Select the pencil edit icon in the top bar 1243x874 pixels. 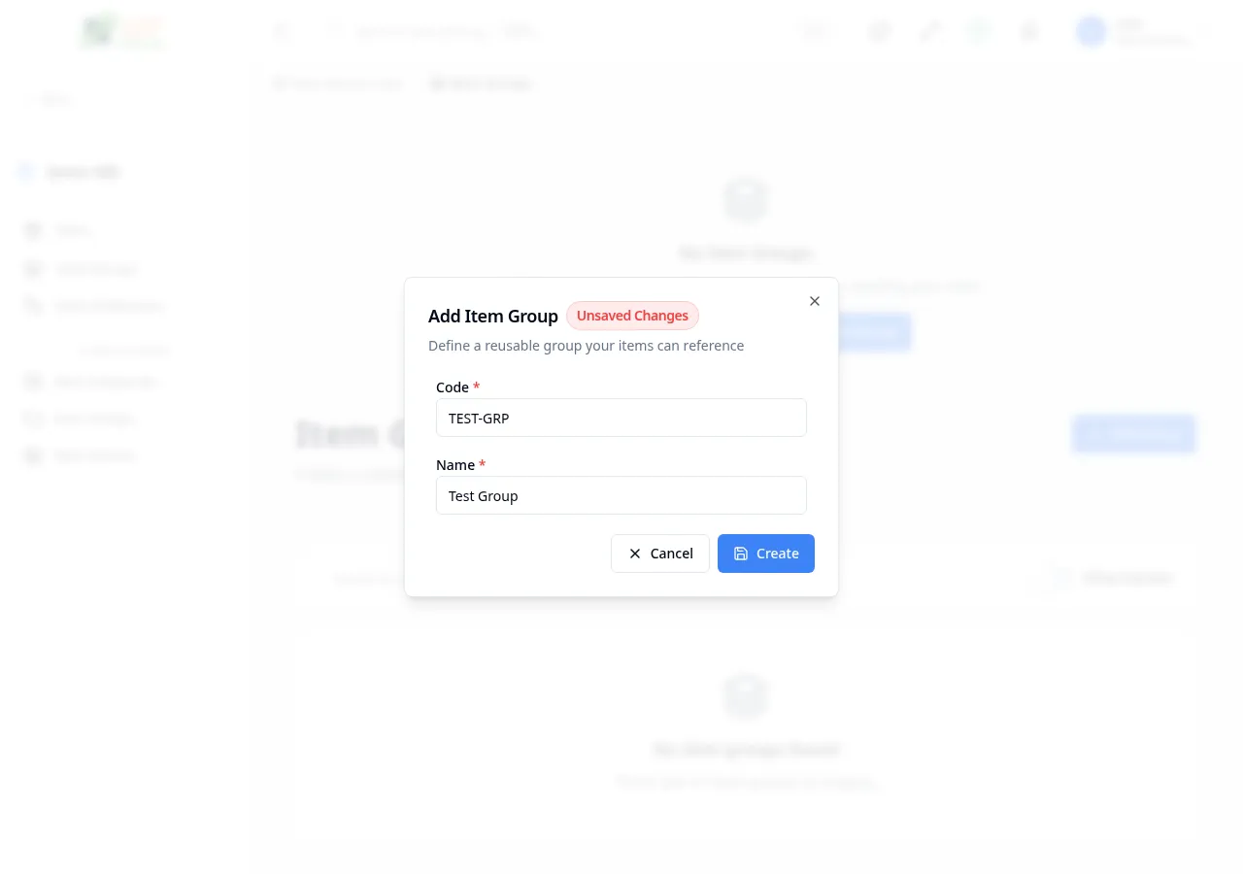click(x=929, y=31)
